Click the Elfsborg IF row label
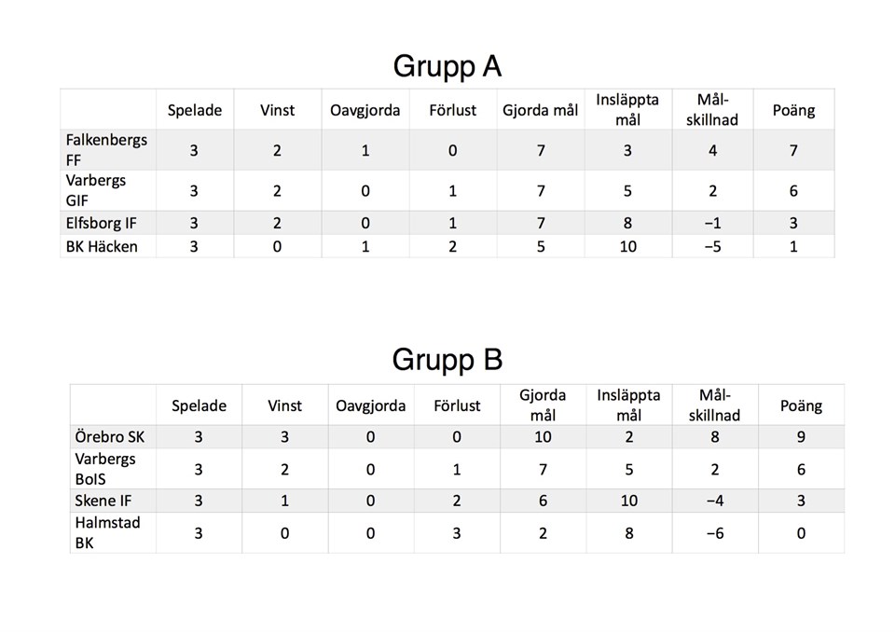This screenshot has height=632, width=895. 107,223
